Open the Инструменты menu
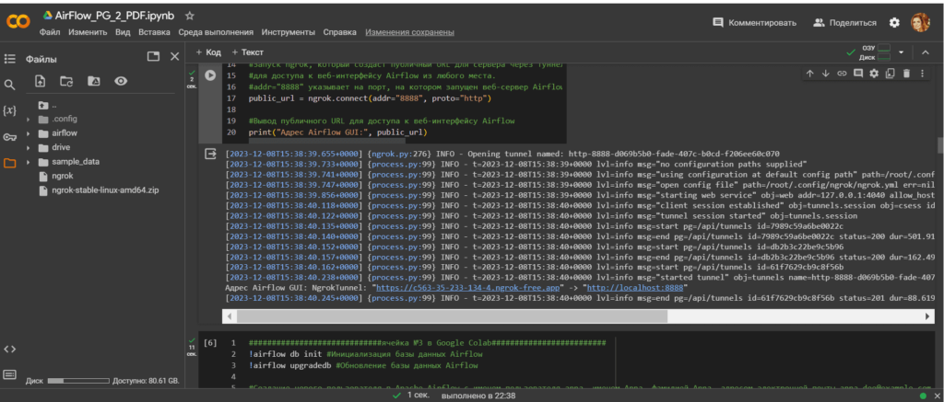944x402 pixels. point(288,32)
